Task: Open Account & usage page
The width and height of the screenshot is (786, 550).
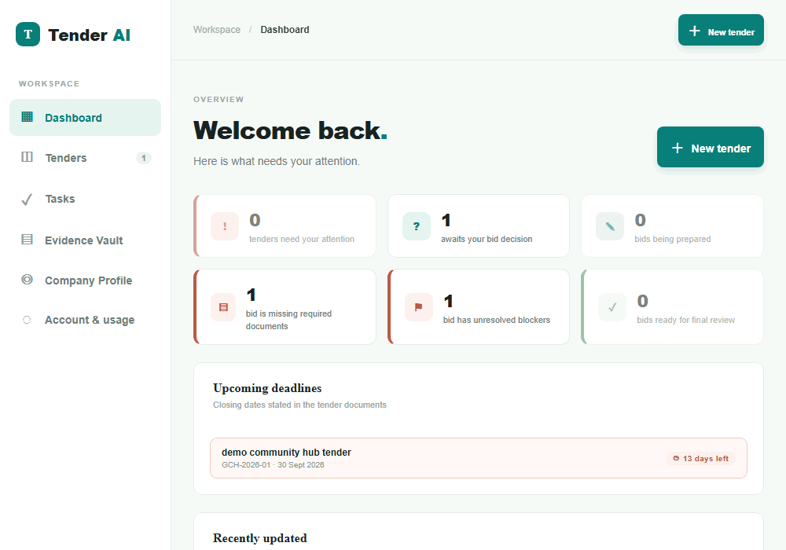Action: pos(85,320)
